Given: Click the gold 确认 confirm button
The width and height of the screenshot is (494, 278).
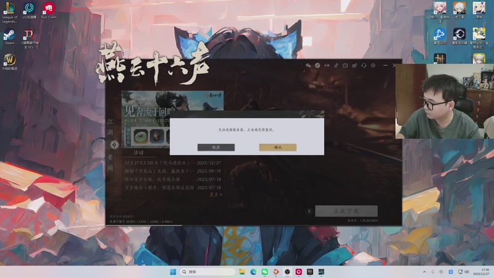Looking at the screenshot, I should 277,147.
